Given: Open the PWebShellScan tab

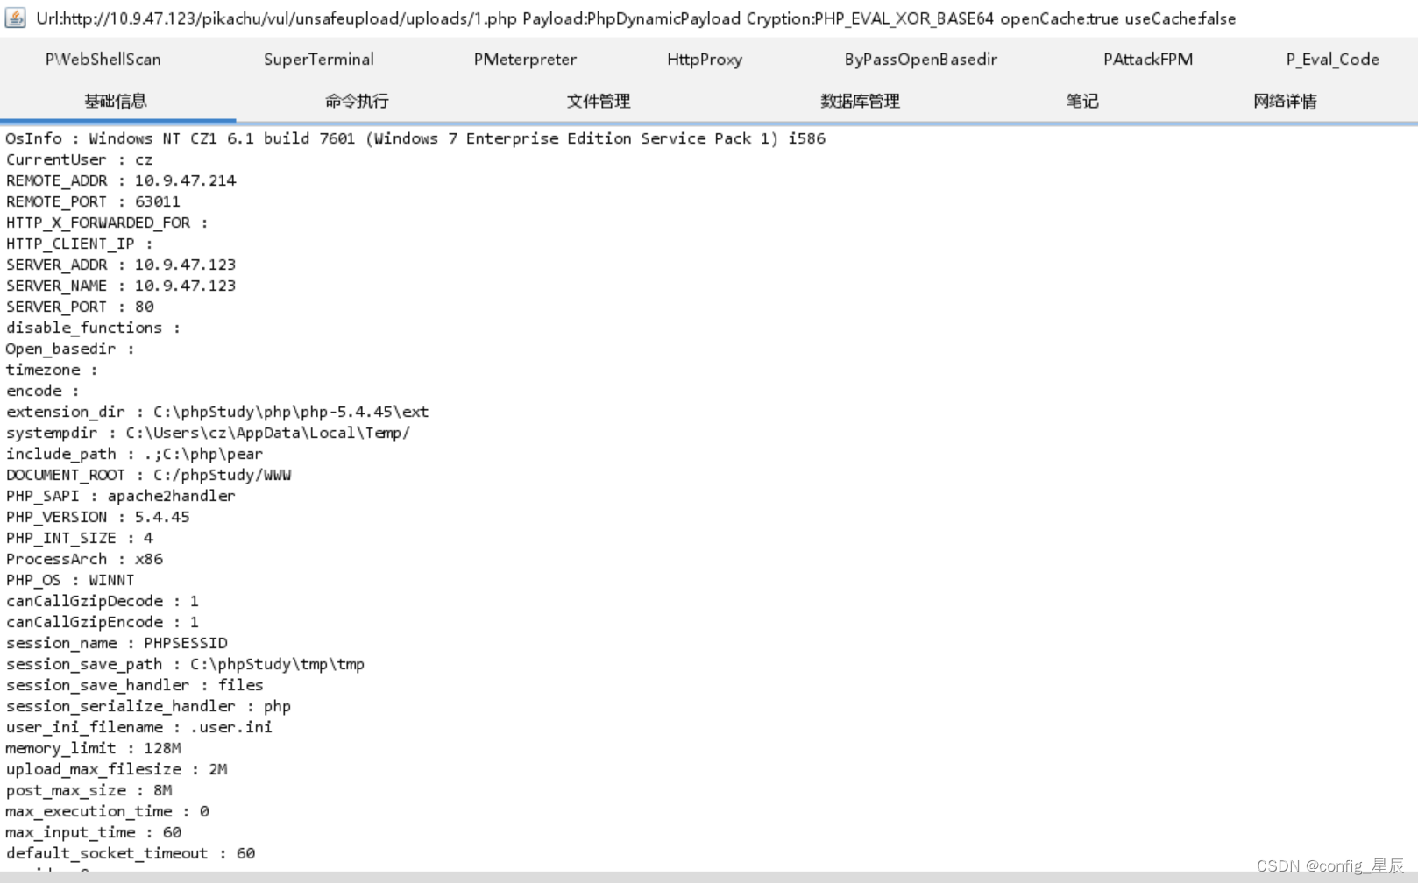Looking at the screenshot, I should tap(103, 60).
